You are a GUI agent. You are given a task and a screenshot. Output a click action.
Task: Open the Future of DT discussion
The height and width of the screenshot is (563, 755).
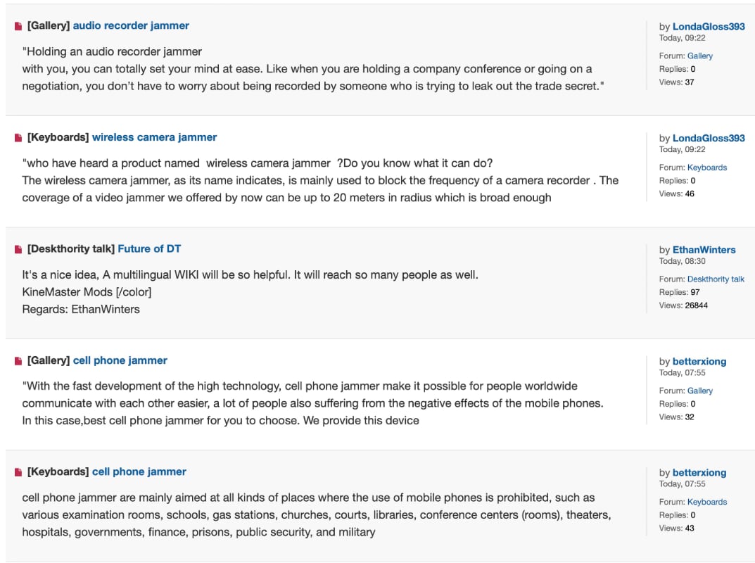pyautogui.click(x=149, y=248)
